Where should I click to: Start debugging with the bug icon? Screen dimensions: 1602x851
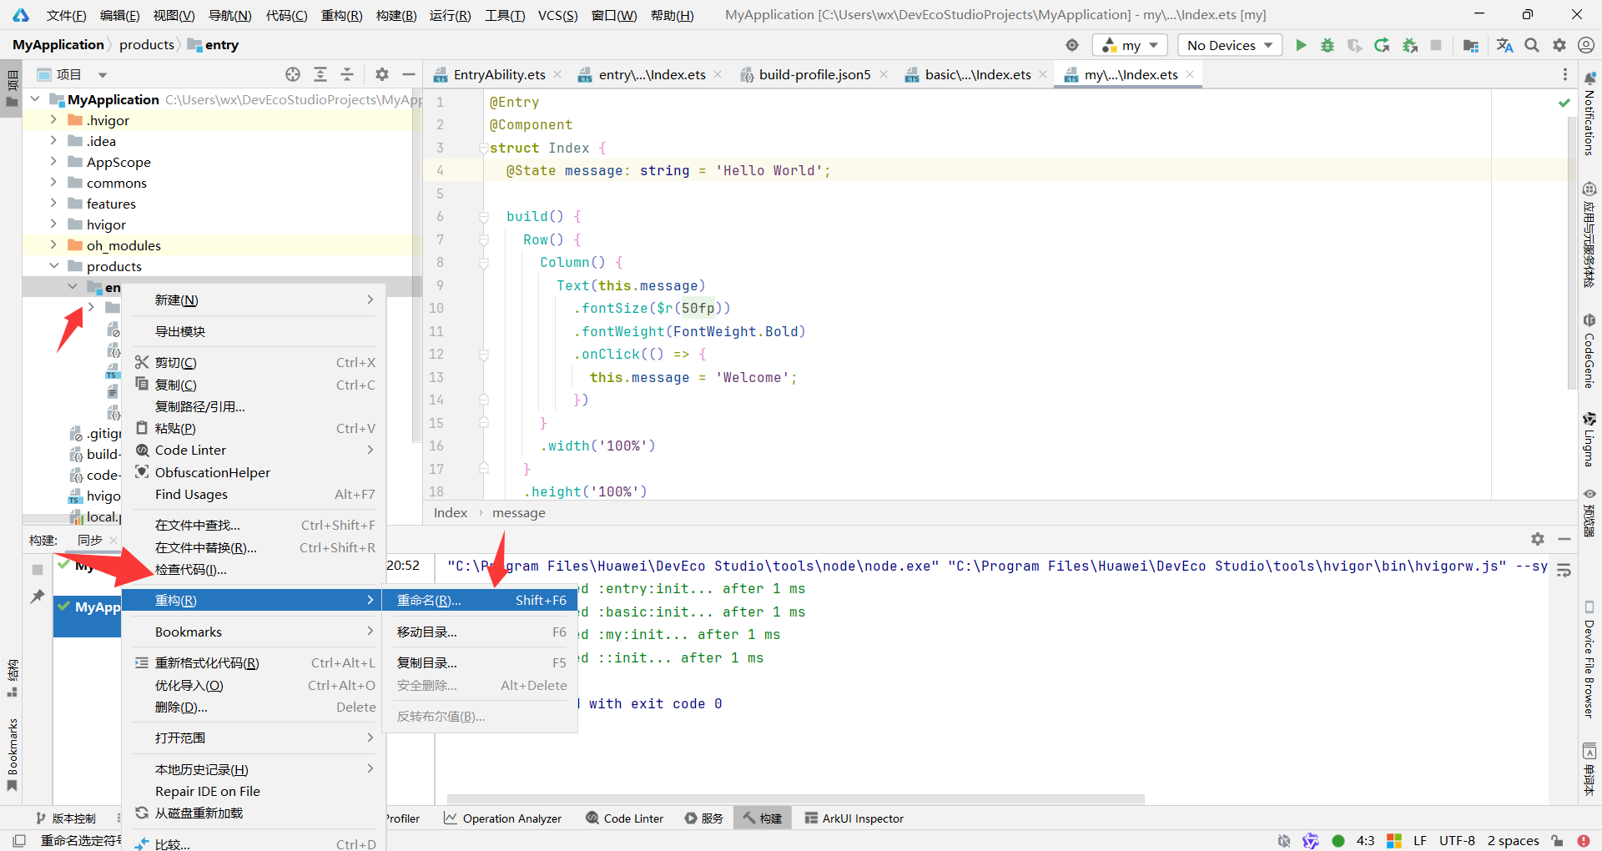(x=1327, y=45)
